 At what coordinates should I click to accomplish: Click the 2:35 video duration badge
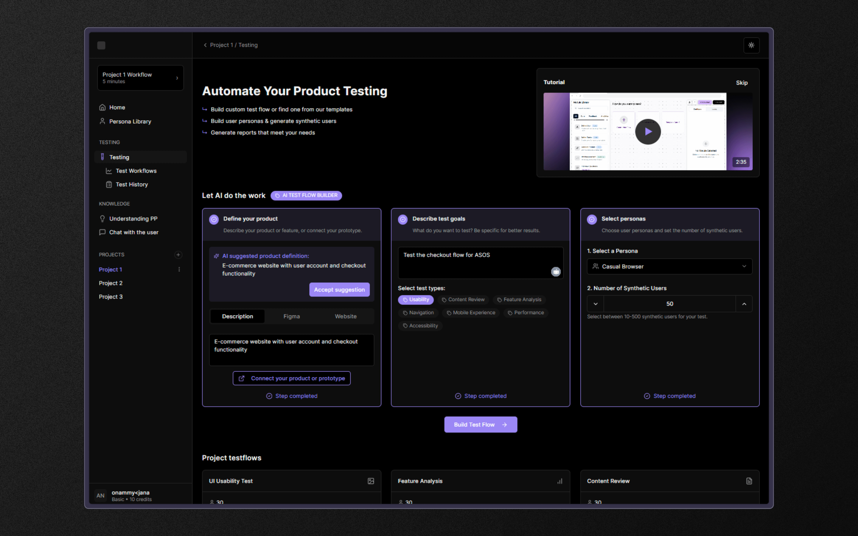pos(741,162)
